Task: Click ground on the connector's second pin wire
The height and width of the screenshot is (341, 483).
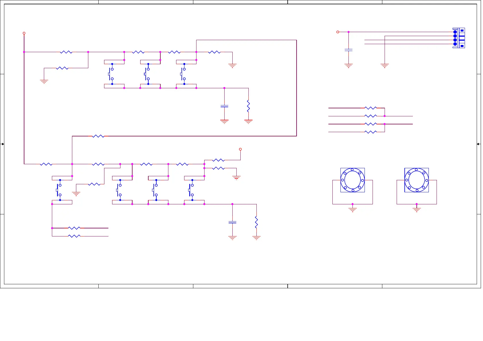Action: [385, 66]
